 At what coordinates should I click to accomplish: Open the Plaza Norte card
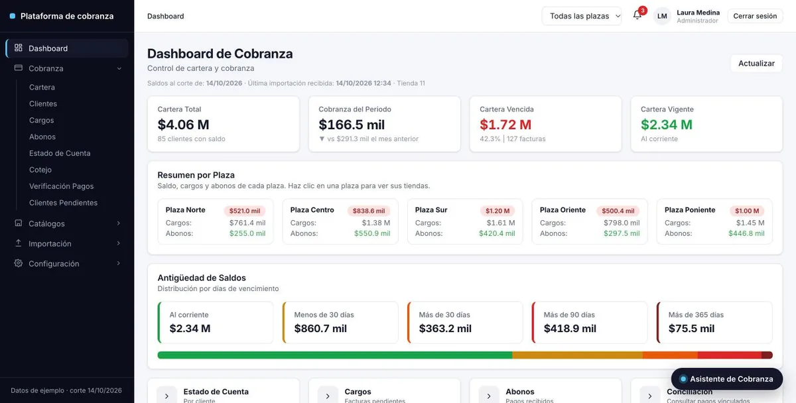(x=216, y=221)
